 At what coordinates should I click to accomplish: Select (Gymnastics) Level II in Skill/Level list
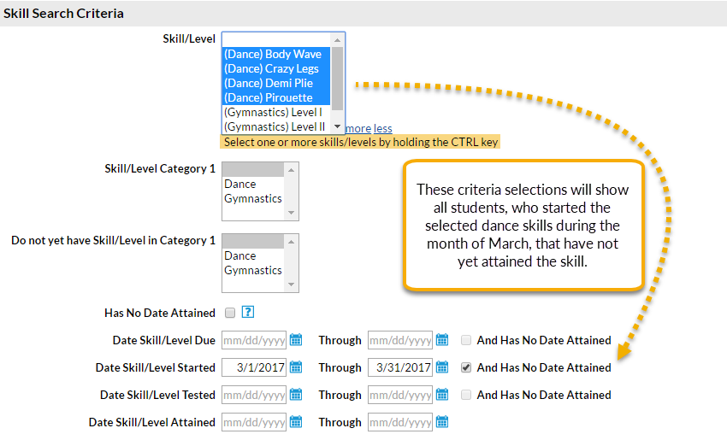pos(276,126)
